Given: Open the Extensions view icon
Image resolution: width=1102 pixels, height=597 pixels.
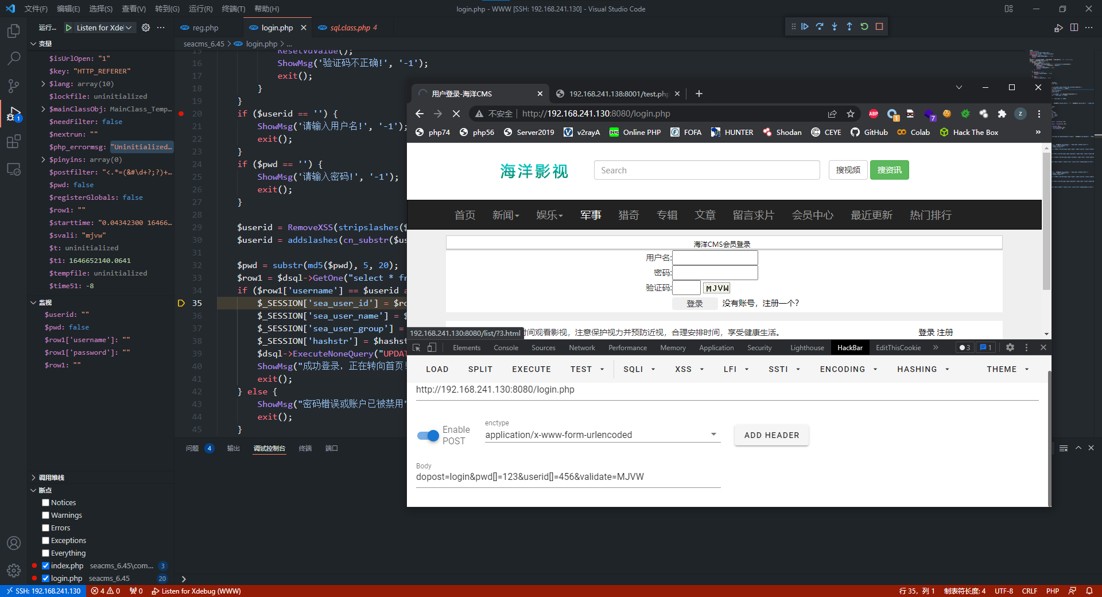Looking at the screenshot, I should click(x=14, y=141).
